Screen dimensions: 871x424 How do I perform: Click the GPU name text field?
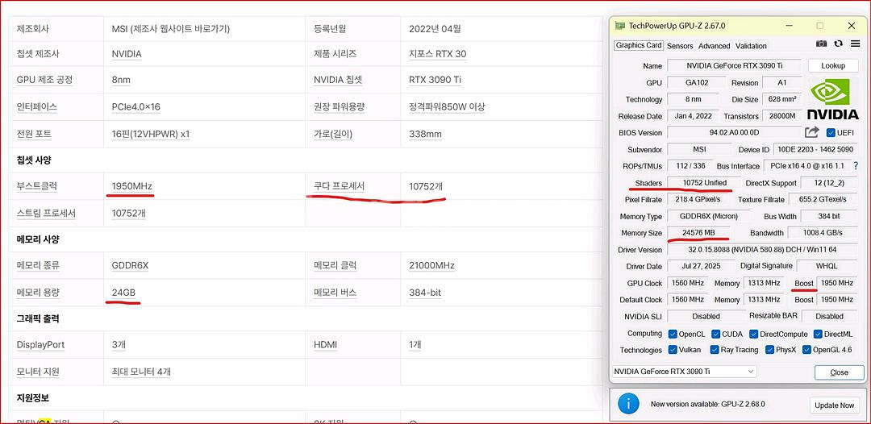pos(732,66)
